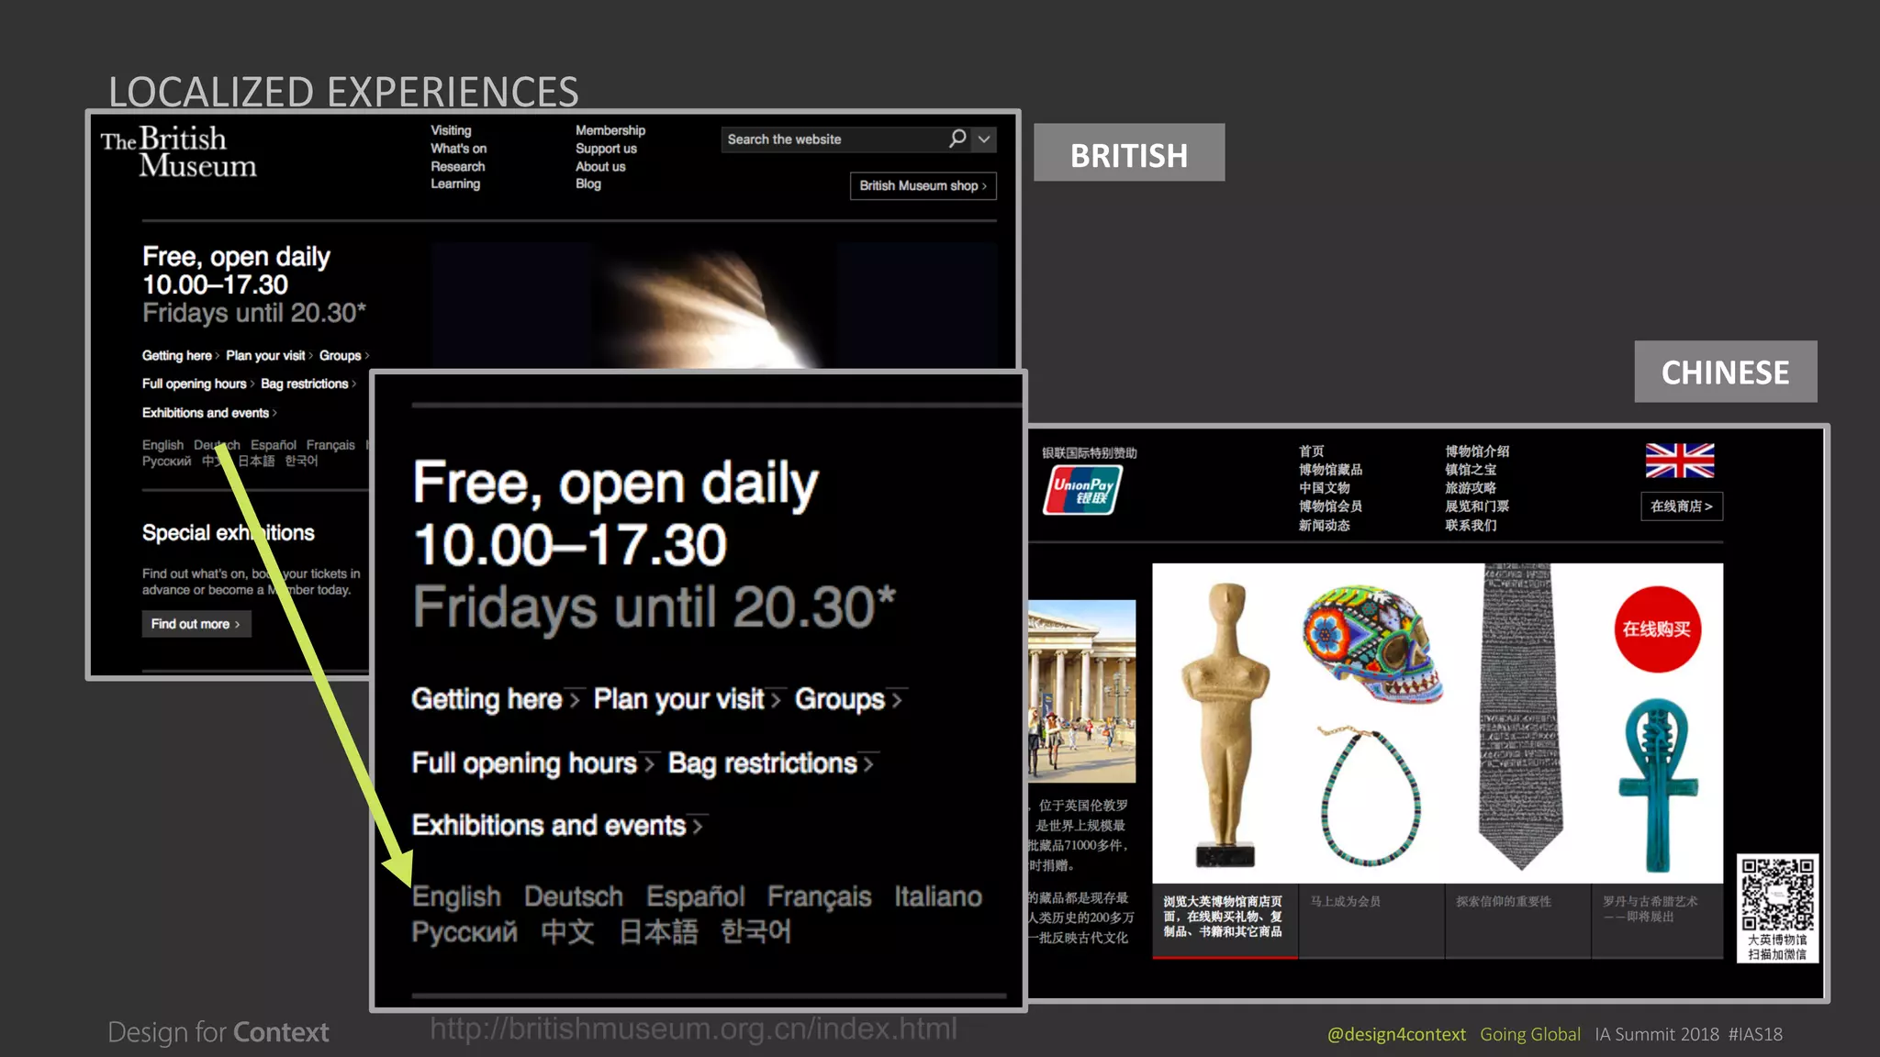Select the 罗丹与古希腊艺术 tab
Viewport: 1880px width, 1057px height.
coord(1657,921)
